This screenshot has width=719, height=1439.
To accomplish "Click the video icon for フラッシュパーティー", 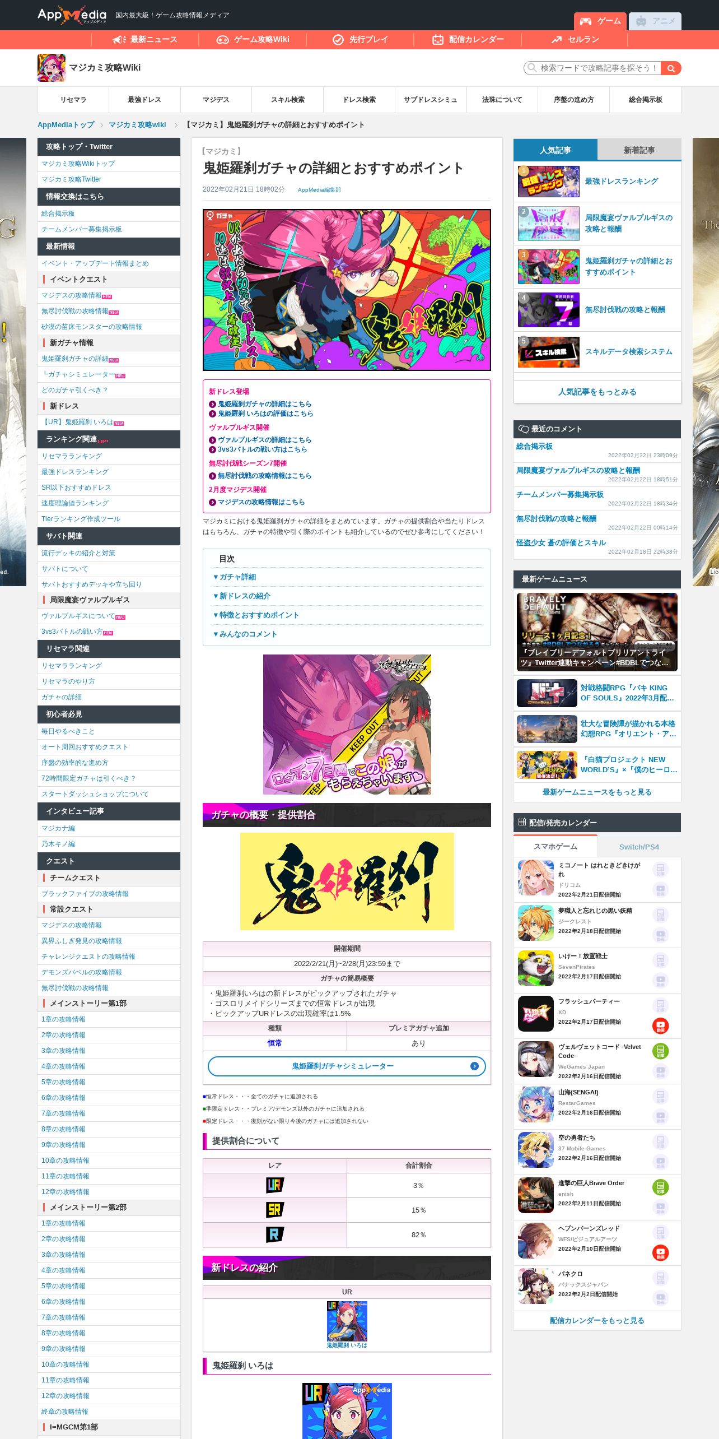I will tap(660, 1026).
